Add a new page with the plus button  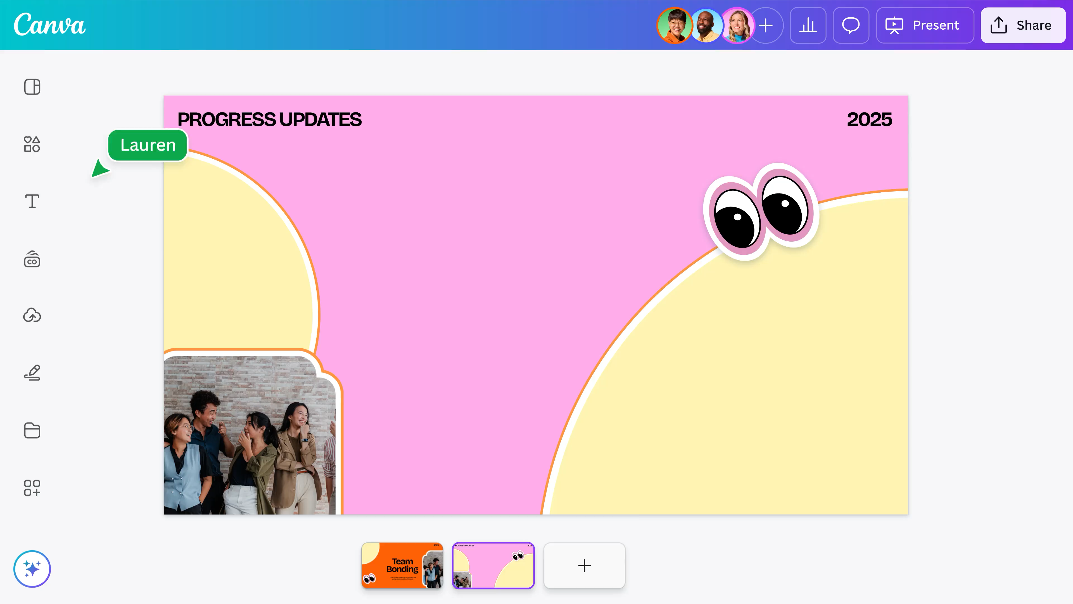pos(584,566)
